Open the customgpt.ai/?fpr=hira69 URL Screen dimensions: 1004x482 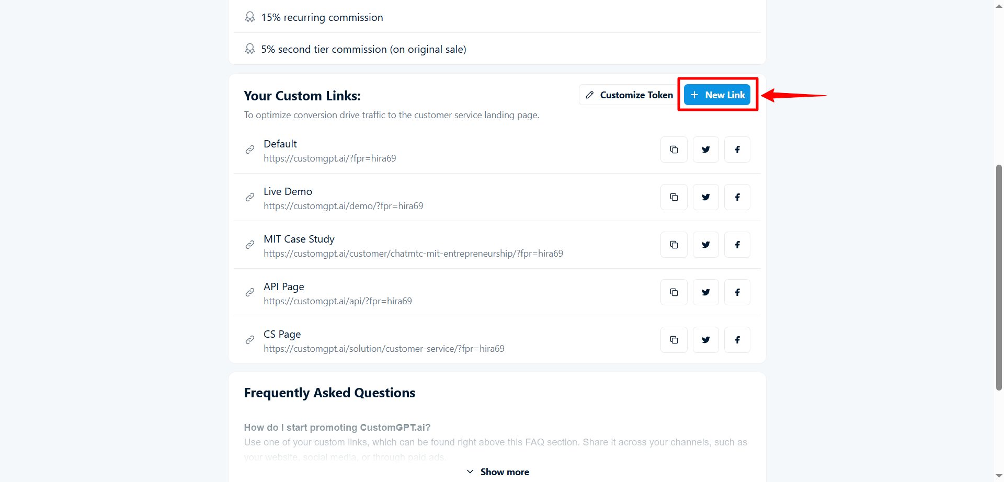pos(330,158)
